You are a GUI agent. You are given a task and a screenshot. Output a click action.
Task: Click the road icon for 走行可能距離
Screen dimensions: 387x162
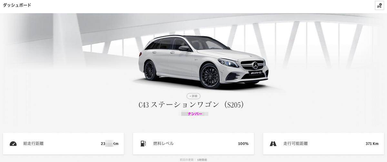point(273,144)
